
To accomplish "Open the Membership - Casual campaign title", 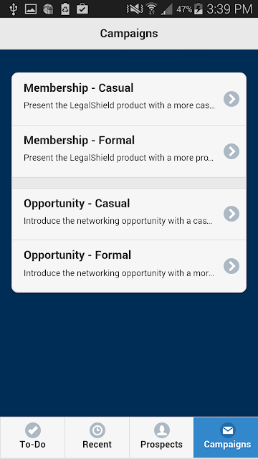I will click(x=78, y=87).
